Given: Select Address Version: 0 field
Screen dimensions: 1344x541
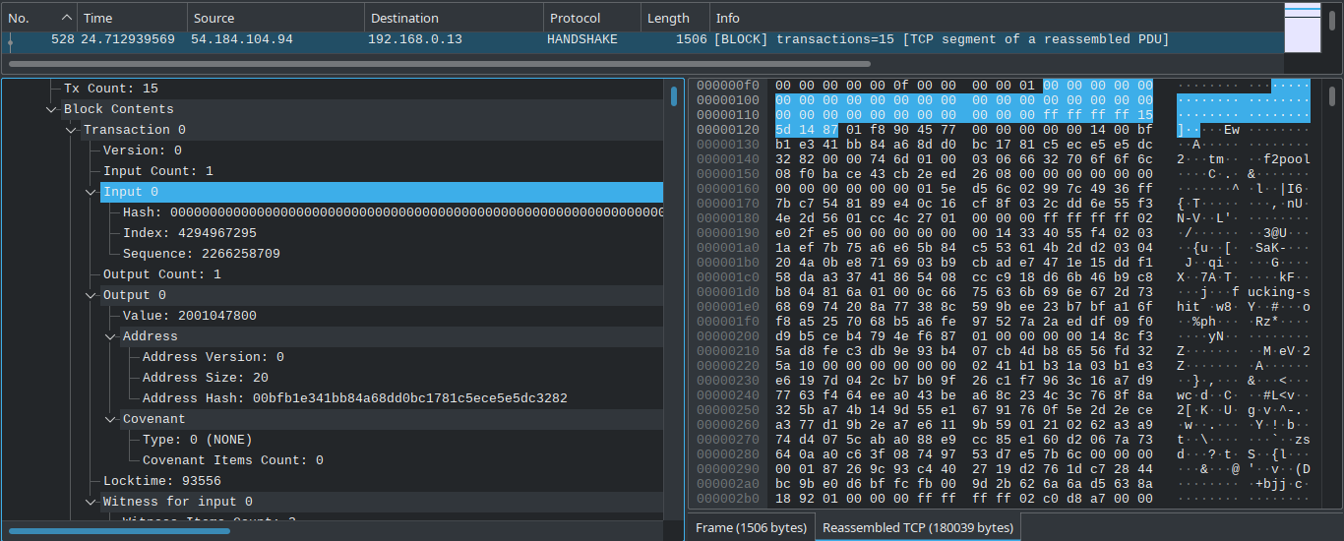Looking at the screenshot, I should (x=214, y=357).
